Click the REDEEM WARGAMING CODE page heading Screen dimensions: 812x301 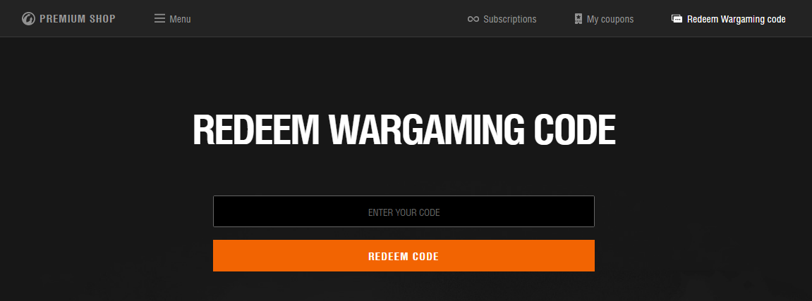point(404,130)
